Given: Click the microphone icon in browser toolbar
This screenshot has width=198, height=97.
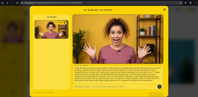Looking at the screenshot, I should (x=186, y=3).
